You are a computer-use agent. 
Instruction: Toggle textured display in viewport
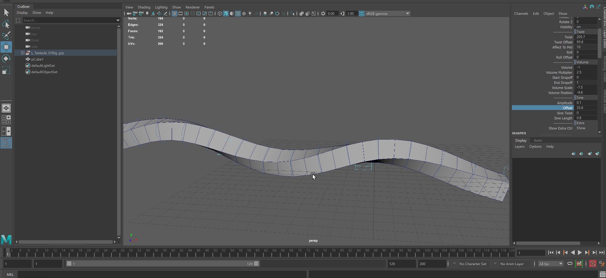(244, 14)
